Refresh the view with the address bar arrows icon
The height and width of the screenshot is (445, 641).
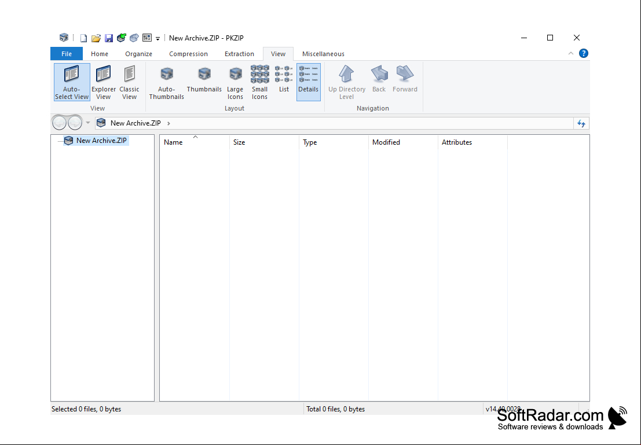coord(581,123)
